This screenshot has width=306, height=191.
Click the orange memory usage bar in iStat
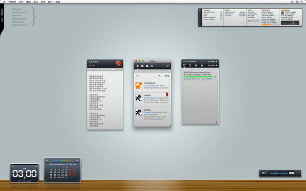click(270, 24)
